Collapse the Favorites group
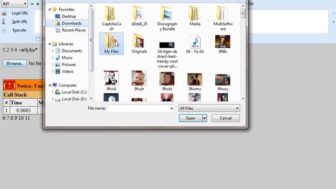Image resolution: width=336 pixels, height=189 pixels. [x=49, y=9]
